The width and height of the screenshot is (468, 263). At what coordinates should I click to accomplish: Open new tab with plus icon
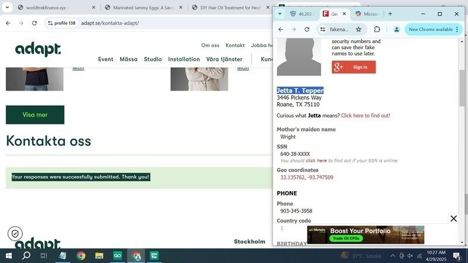390,14
